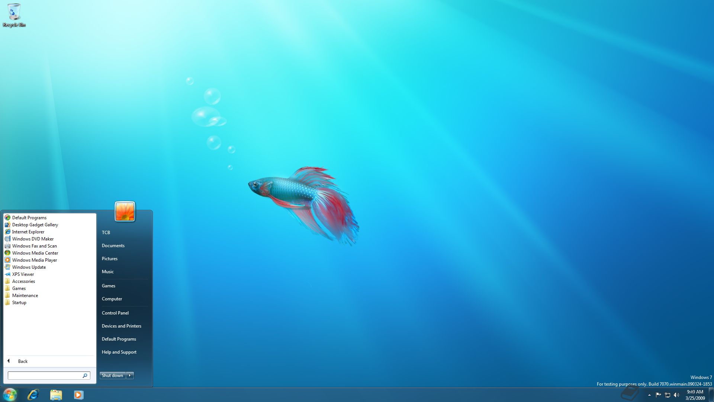Click the Windows Fax and Scan icon

pos(7,246)
